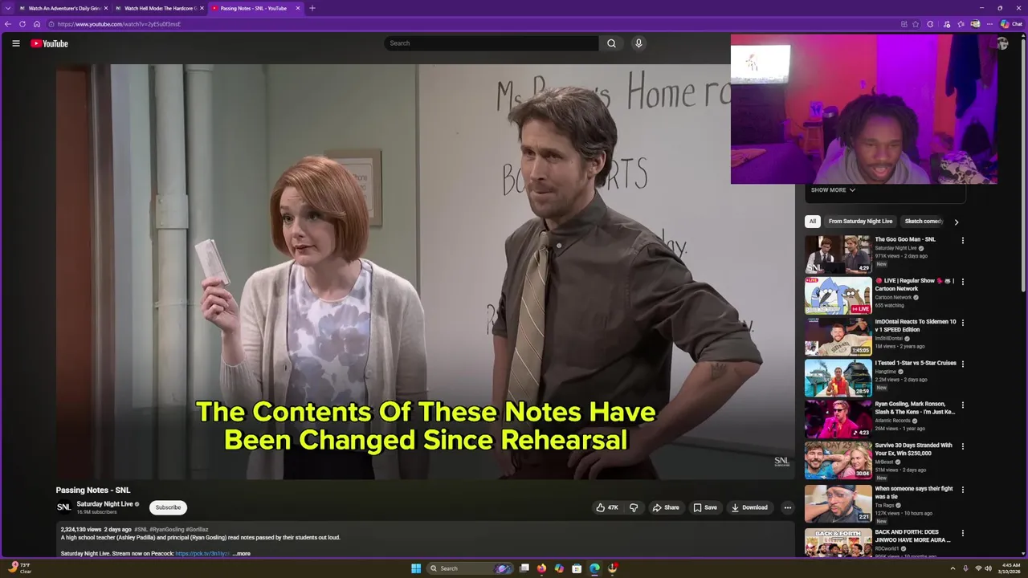Image resolution: width=1028 pixels, height=578 pixels.
Task: Open Microsoft Edge from the taskbar
Action: (x=594, y=568)
